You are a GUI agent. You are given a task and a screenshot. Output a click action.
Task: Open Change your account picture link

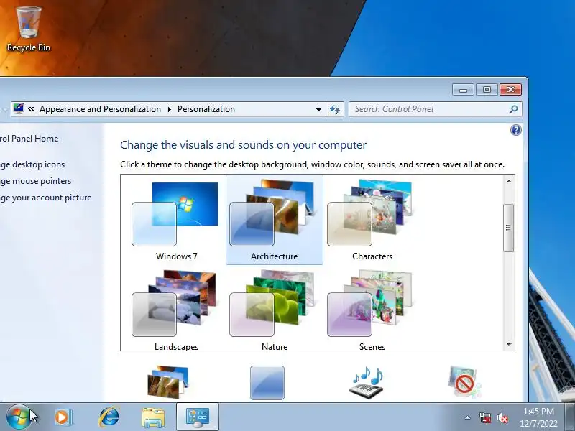click(x=45, y=198)
